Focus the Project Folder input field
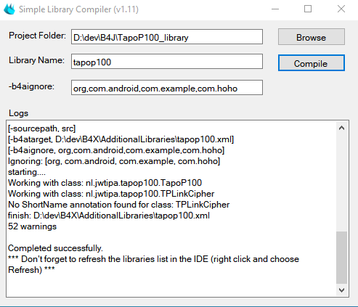358x307 pixels. 167,37
